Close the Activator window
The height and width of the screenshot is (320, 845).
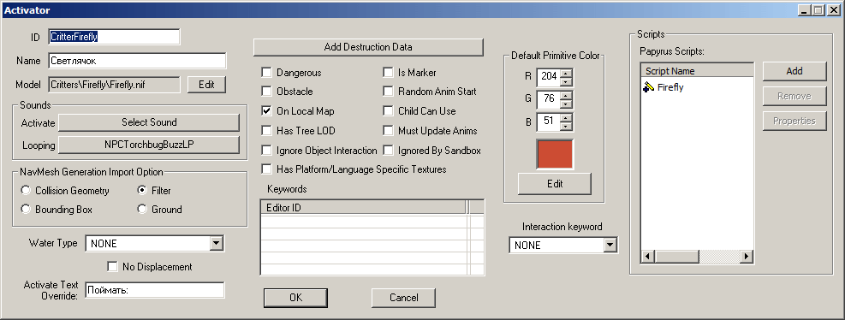coord(834,9)
